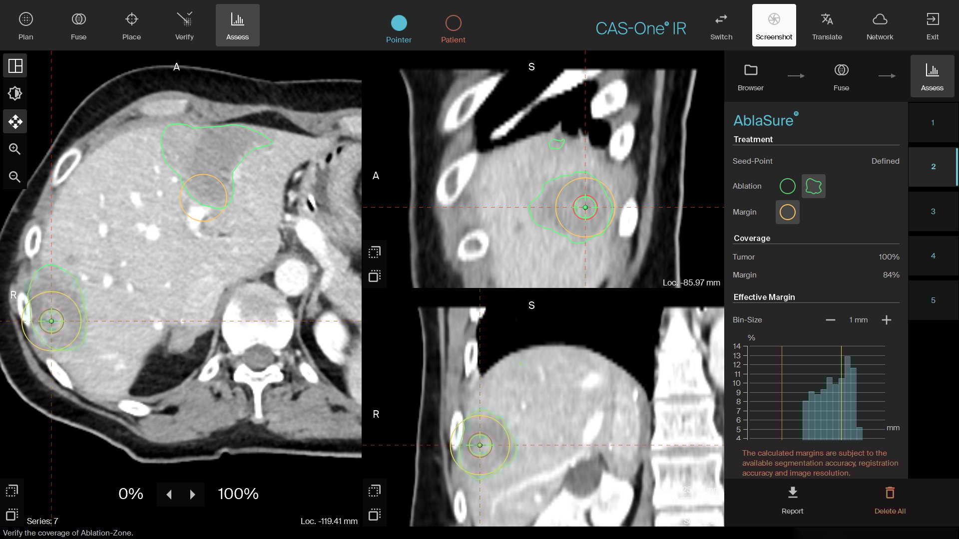The image size is (959, 539).
Task: Capture a Screenshot
Action: (773, 25)
